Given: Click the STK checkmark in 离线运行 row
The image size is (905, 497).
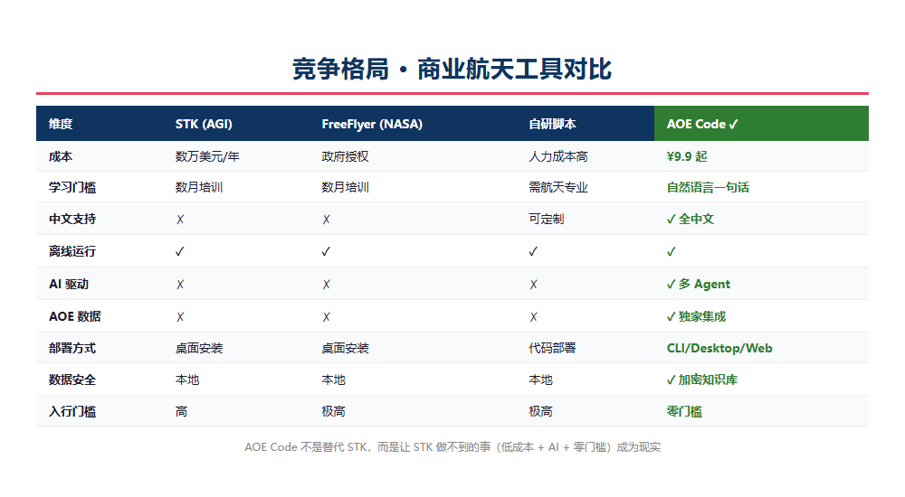Looking at the screenshot, I should click(x=180, y=251).
